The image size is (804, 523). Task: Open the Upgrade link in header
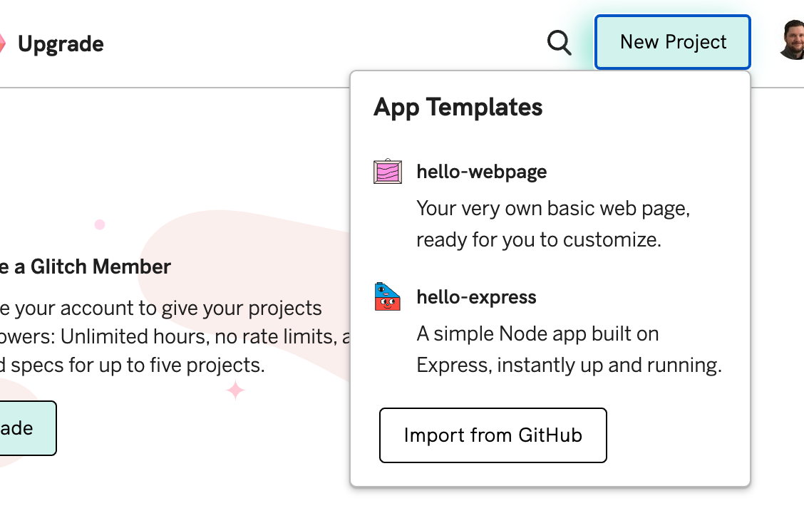tap(61, 44)
